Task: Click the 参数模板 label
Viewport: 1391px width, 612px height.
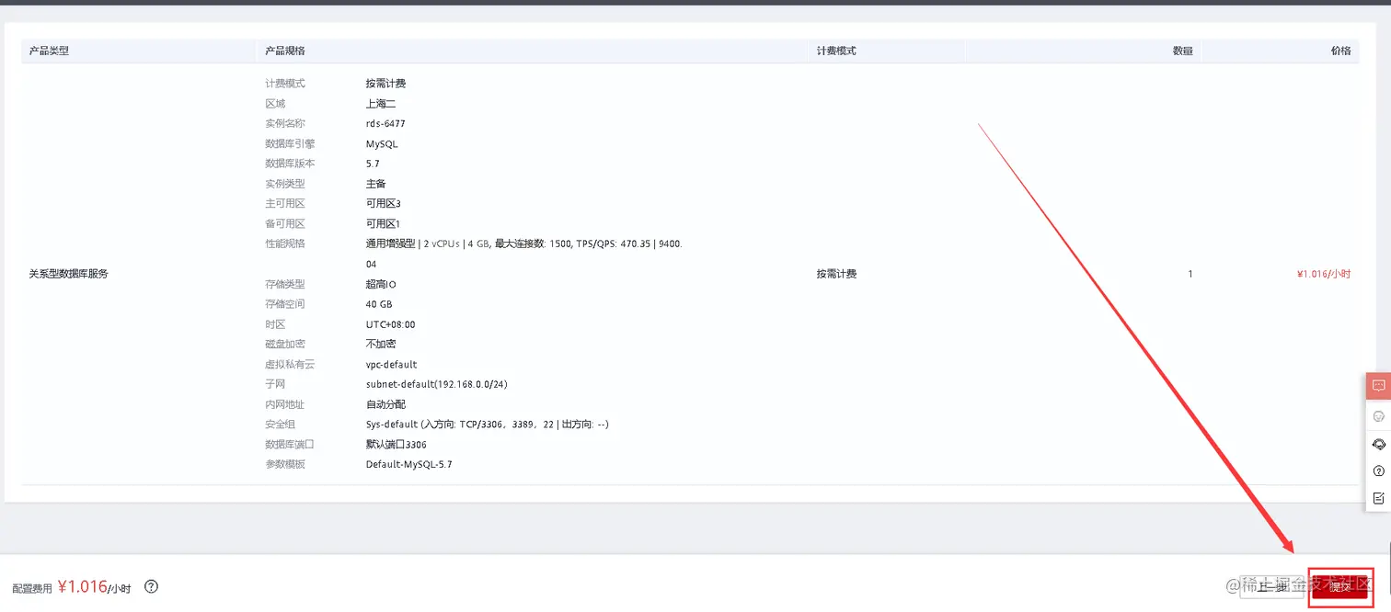Action: point(285,465)
